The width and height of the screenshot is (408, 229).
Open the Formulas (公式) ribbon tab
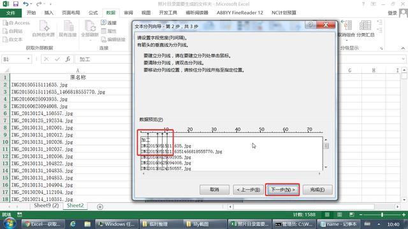[x=93, y=13]
